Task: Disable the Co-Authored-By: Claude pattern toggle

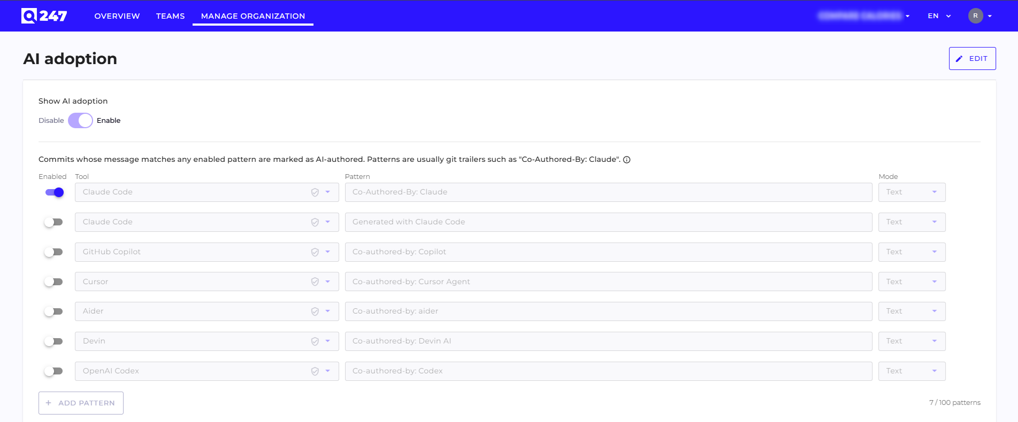Action: pyautogui.click(x=55, y=192)
